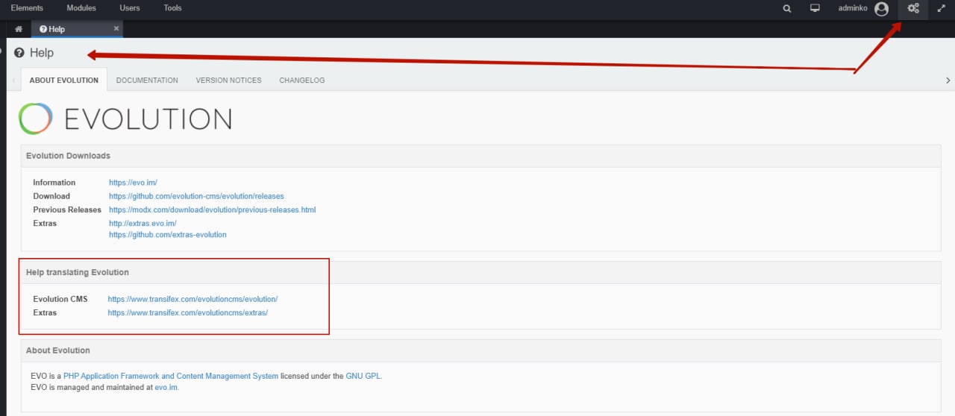This screenshot has width=955, height=416.
Task: Go to the home dashboard tab icon
Action: pos(19,29)
